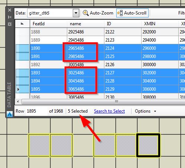Click the Autodesk logo icon on palette

pyautogui.click(x=10, y=114)
